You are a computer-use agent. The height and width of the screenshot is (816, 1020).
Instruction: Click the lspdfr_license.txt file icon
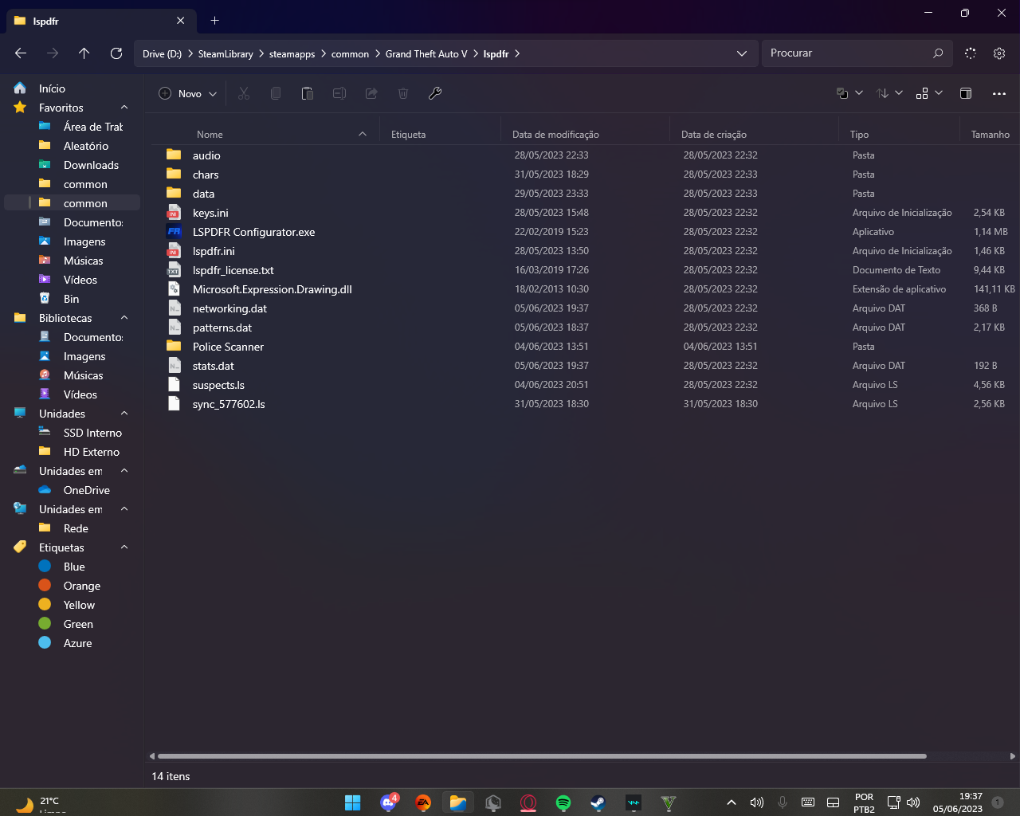pyautogui.click(x=174, y=270)
